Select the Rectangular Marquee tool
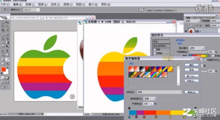The width and height of the screenshot is (220, 120). tap(3, 22)
